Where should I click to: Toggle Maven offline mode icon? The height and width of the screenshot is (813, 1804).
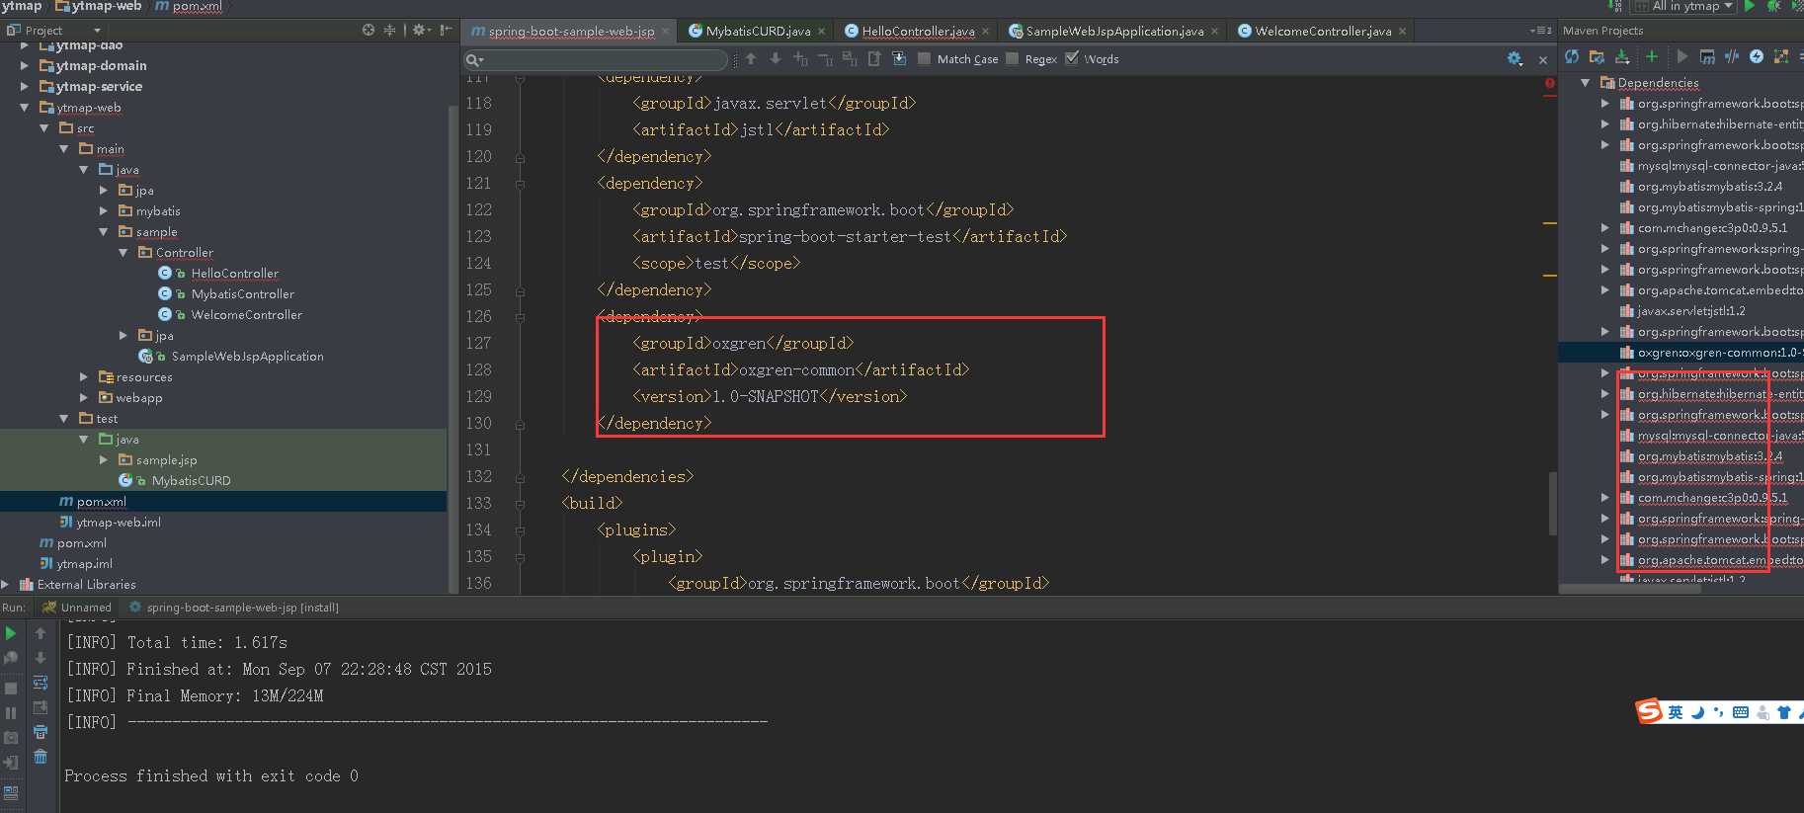(1732, 57)
